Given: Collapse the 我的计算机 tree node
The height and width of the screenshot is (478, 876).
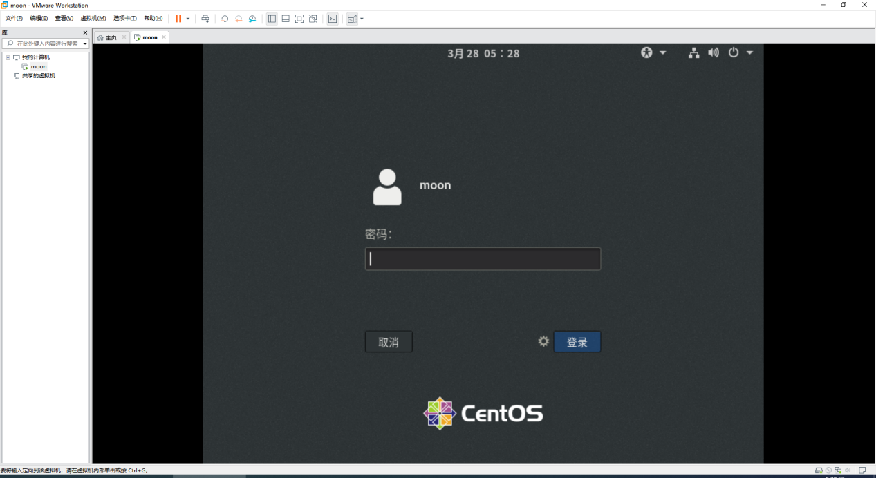Looking at the screenshot, I should pos(8,57).
